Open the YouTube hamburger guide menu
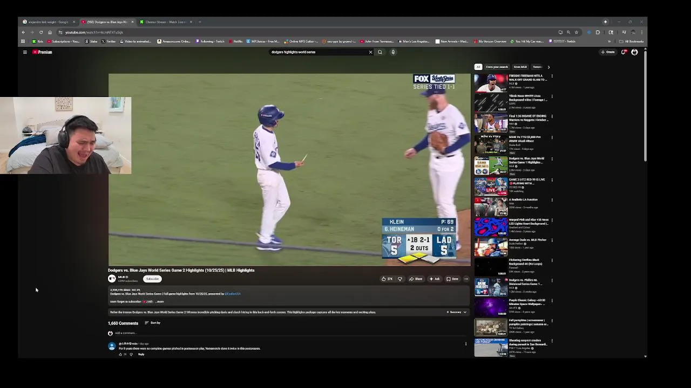691x388 pixels. (25, 52)
